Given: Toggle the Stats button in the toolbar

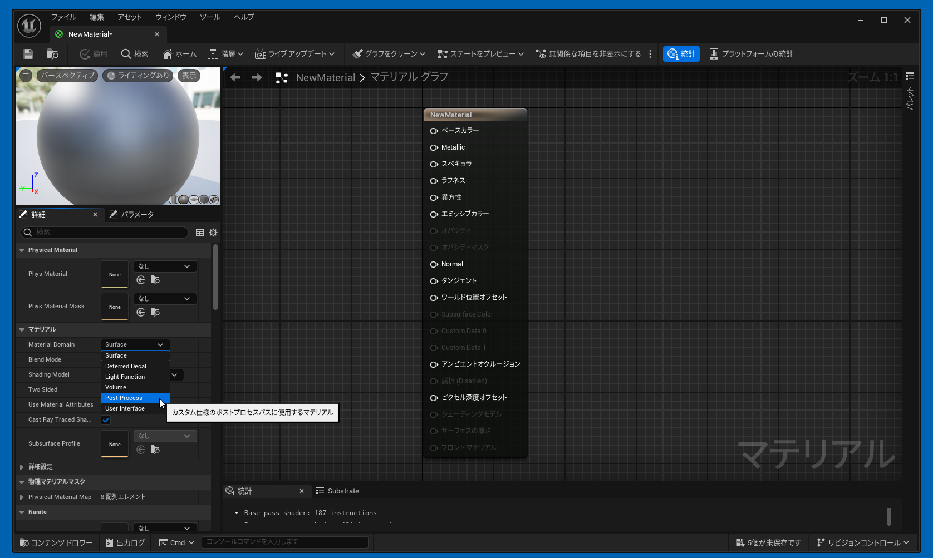Looking at the screenshot, I should click(681, 54).
